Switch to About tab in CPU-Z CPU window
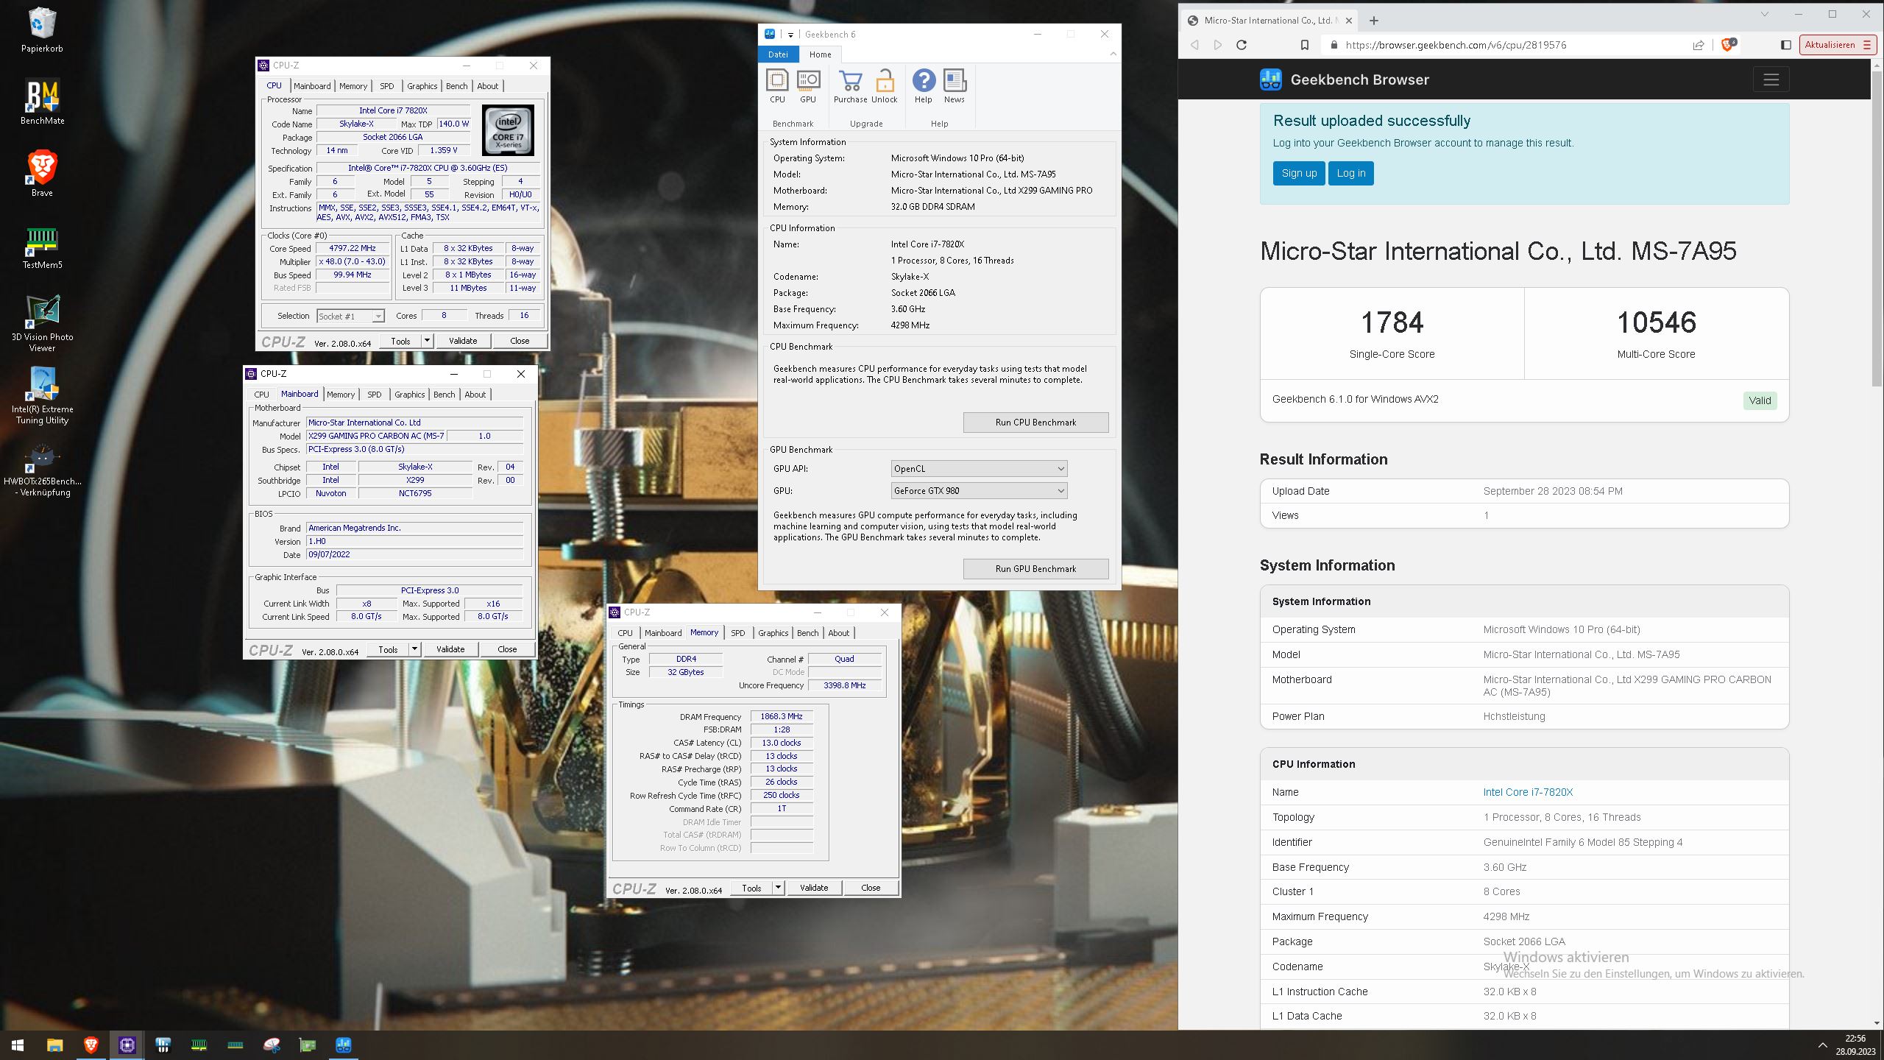The width and height of the screenshot is (1884, 1060). (x=487, y=86)
